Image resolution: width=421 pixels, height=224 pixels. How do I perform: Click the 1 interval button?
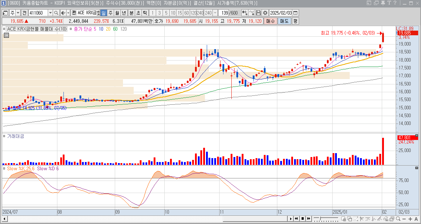(153, 13)
